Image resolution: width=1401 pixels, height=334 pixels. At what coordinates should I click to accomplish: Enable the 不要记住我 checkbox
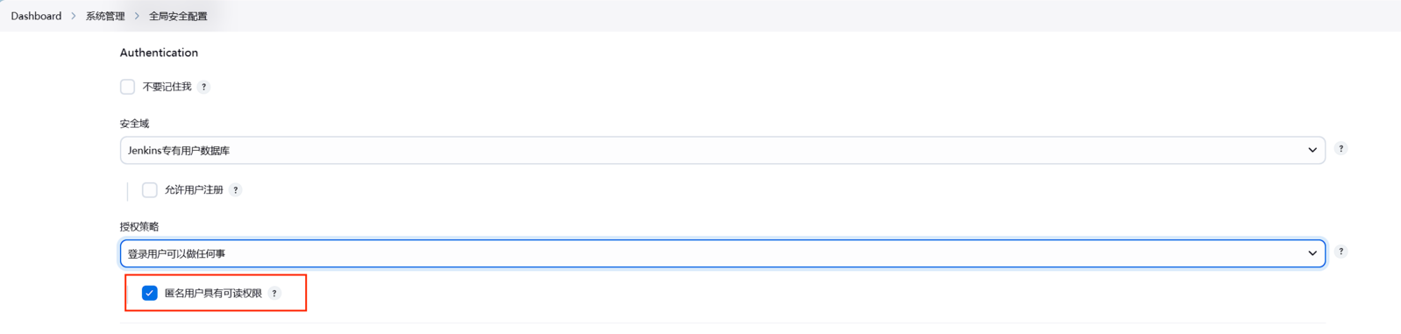128,87
